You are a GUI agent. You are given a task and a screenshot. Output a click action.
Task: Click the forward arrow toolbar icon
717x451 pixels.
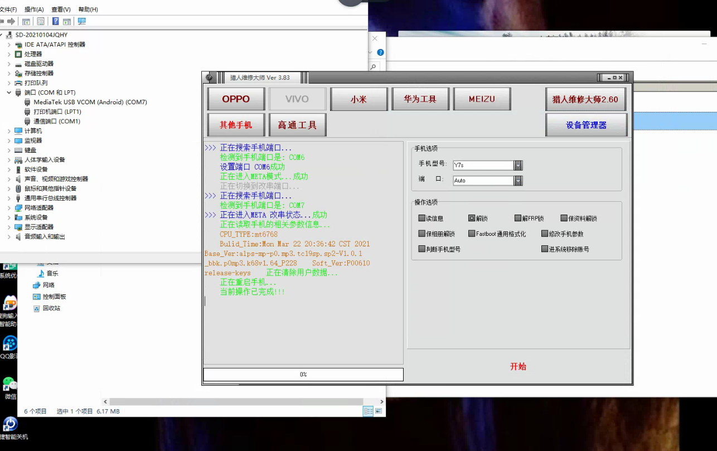coord(11,21)
